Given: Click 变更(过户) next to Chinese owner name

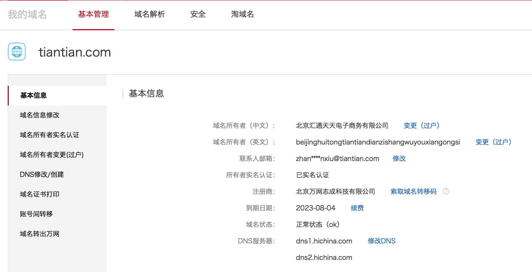Looking at the screenshot, I should point(421,126).
